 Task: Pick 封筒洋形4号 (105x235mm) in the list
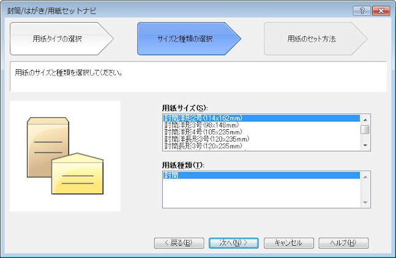[203, 132]
